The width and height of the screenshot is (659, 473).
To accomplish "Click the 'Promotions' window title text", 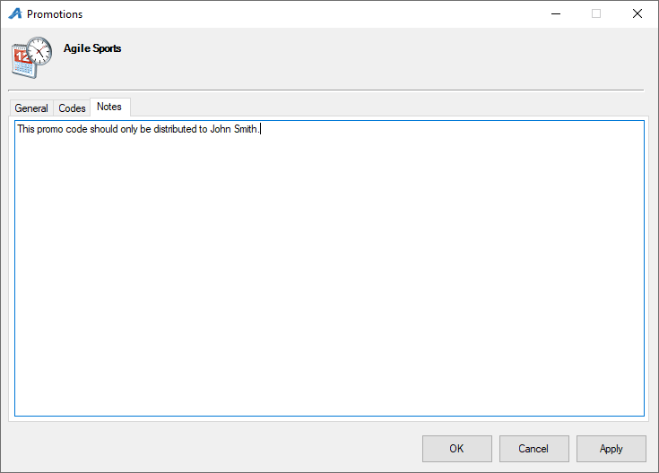I will [x=55, y=14].
